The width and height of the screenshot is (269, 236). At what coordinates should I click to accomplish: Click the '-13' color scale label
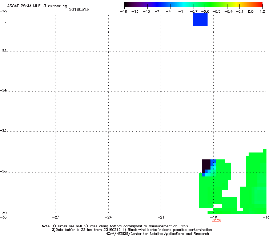click(x=135, y=12)
